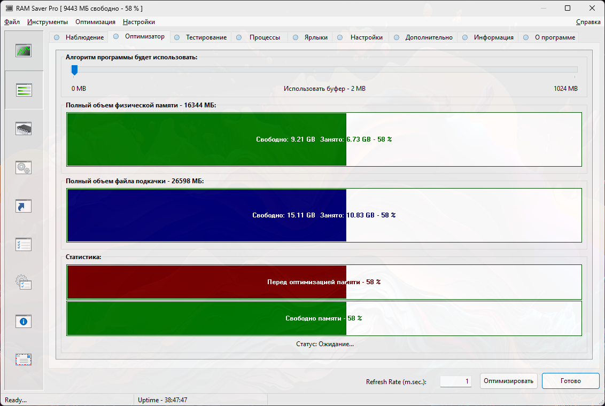Open the Настройки menu in menu bar
605x406 pixels.
(x=139, y=22)
